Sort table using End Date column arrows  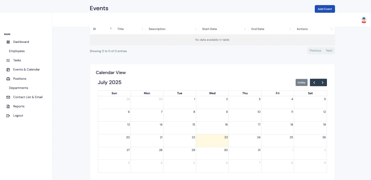pyautogui.click(x=290, y=29)
